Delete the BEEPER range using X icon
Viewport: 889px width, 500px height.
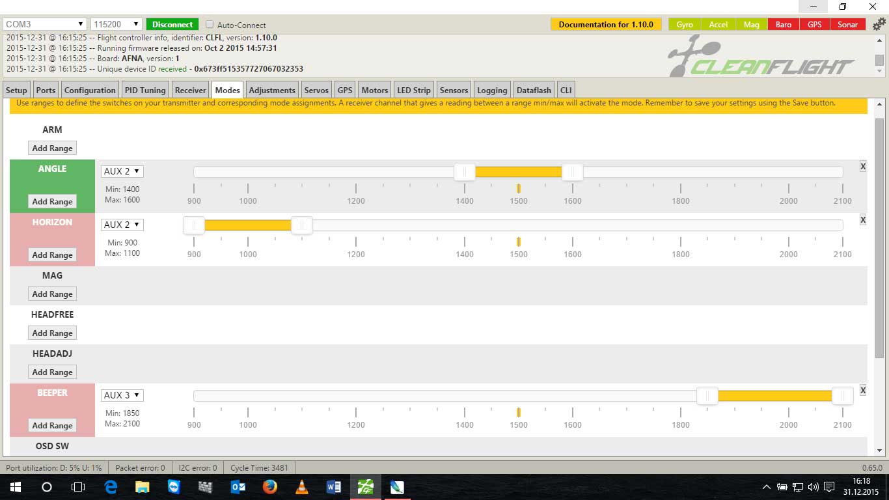pos(863,391)
